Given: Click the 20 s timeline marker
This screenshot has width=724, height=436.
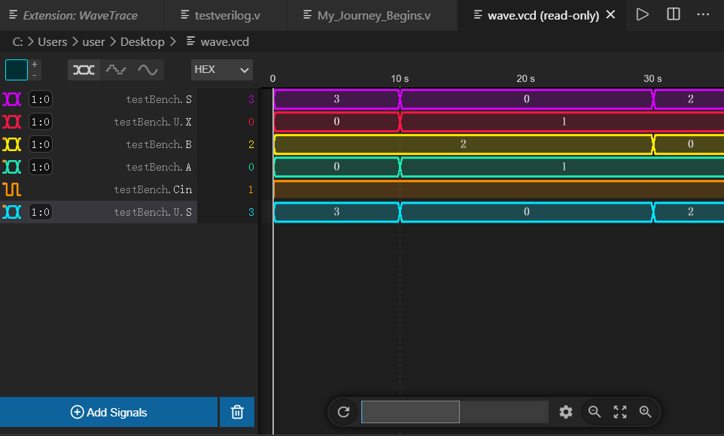Looking at the screenshot, I should click(525, 79).
